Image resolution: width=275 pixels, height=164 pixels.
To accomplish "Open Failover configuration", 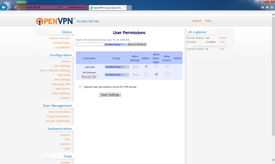I will 65,98.
